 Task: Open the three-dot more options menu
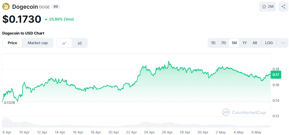click(x=283, y=43)
